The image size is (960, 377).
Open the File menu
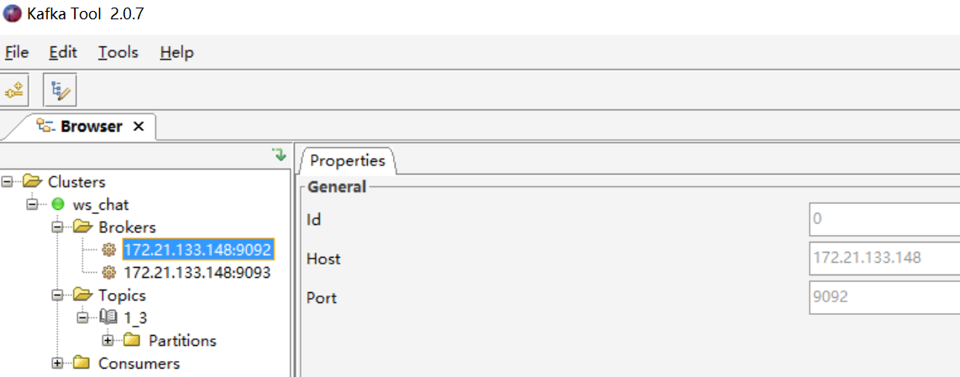click(17, 52)
